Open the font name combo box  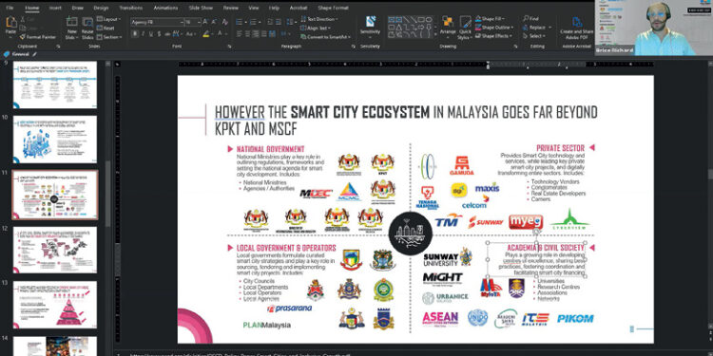157,22
